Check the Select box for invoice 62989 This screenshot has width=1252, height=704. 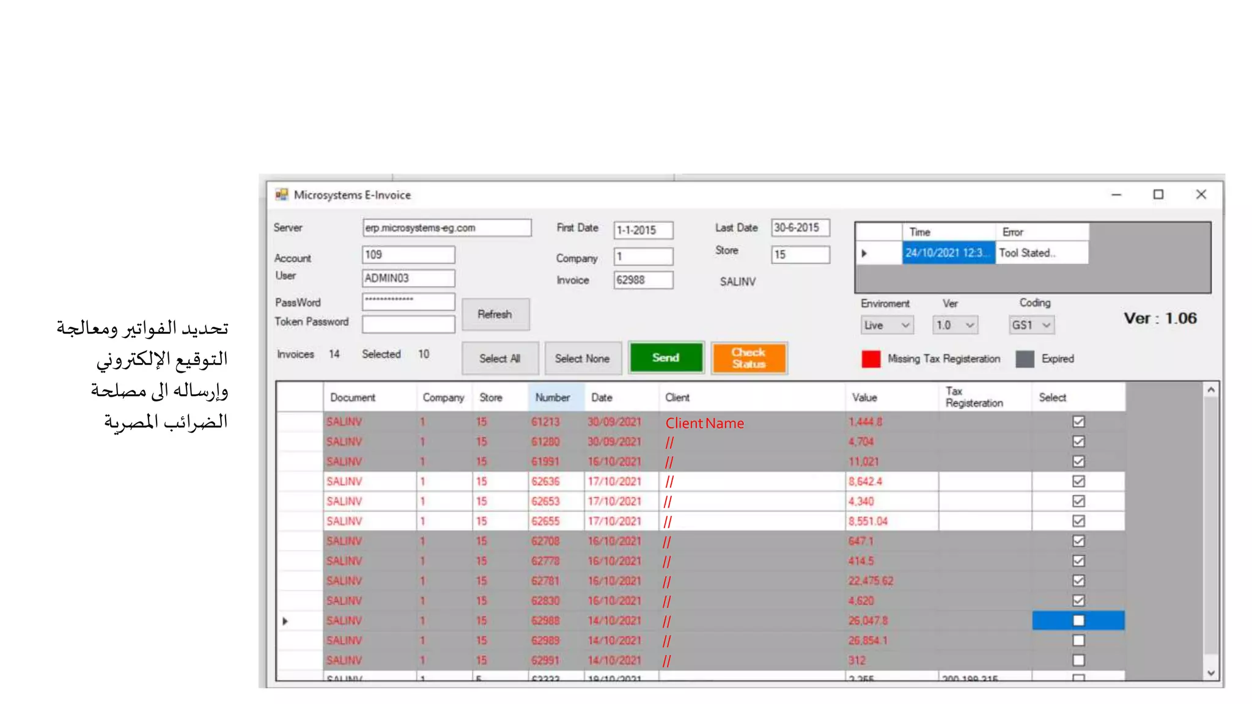(x=1078, y=640)
